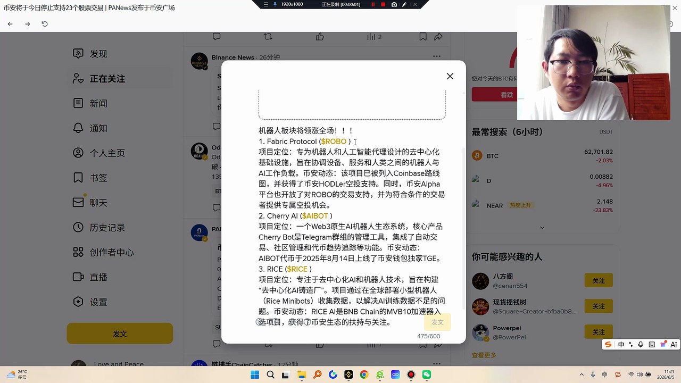The image size is (681, 383).
Task: Go forward with the browser forward arrow
Action: pos(28,24)
